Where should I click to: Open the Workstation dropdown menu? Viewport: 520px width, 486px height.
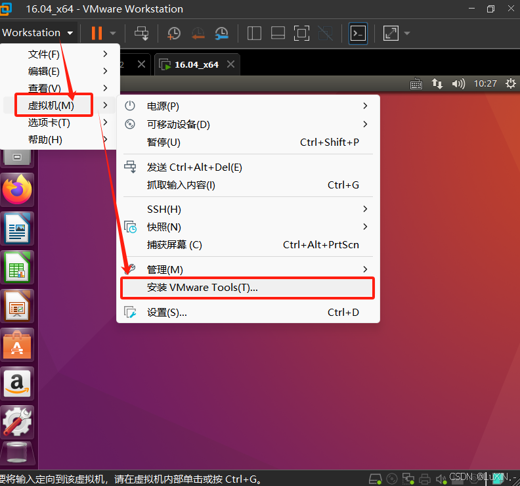click(38, 33)
